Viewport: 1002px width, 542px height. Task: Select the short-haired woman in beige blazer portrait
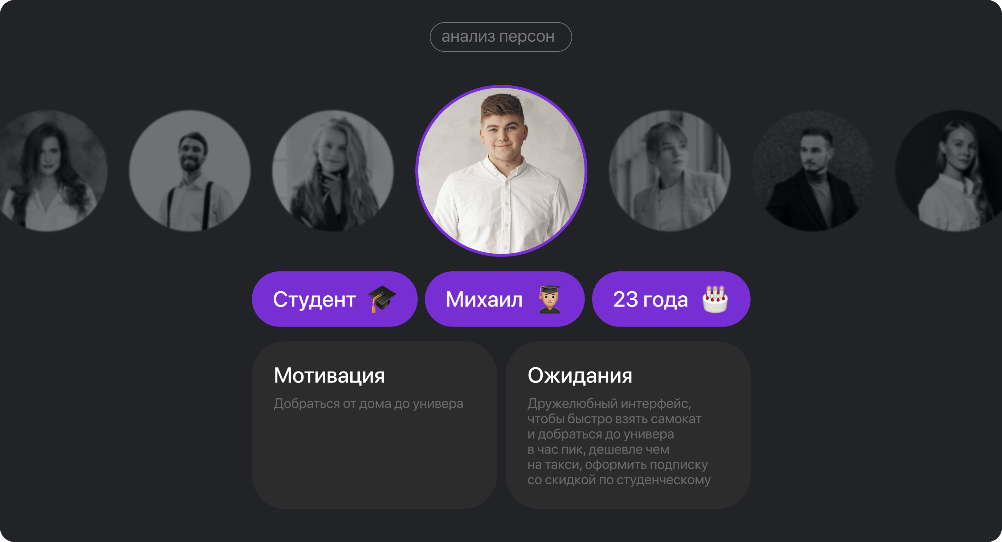pos(669,171)
